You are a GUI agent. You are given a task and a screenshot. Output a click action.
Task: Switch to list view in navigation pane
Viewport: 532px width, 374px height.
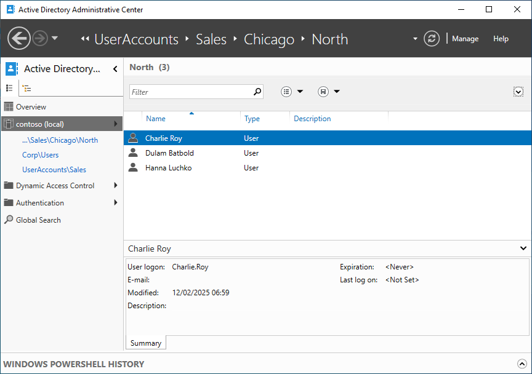10,88
